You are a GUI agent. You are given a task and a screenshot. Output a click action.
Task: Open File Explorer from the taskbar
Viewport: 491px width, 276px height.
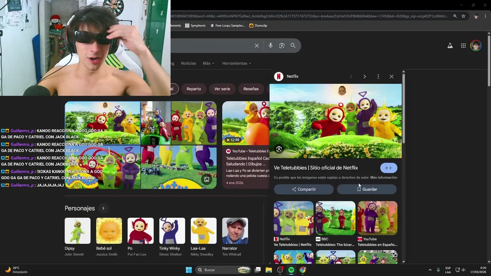click(269, 270)
